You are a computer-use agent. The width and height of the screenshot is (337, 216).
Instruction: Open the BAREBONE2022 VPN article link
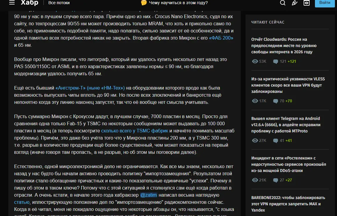click(288, 204)
